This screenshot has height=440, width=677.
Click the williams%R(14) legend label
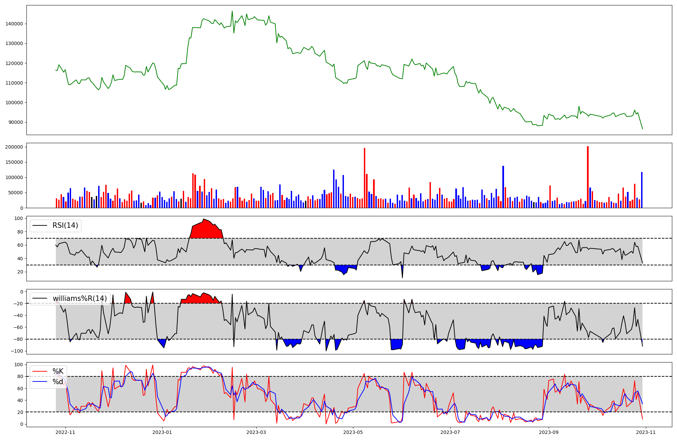click(80, 299)
